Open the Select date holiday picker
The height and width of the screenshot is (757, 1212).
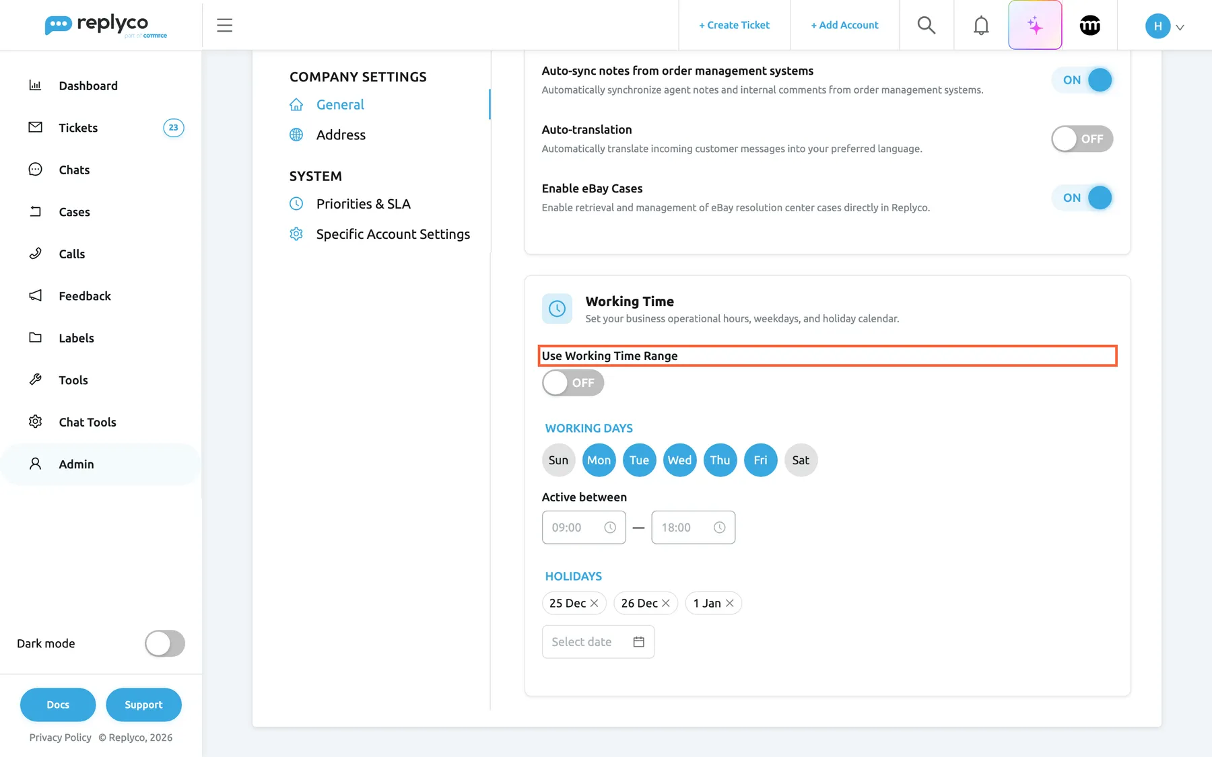pos(598,642)
